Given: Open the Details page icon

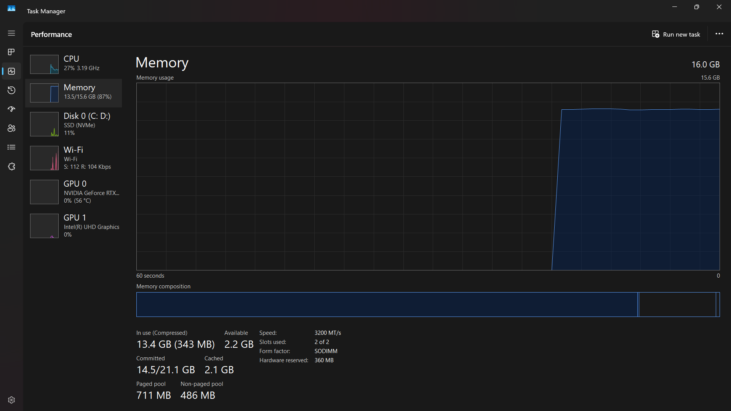Looking at the screenshot, I should [11, 147].
